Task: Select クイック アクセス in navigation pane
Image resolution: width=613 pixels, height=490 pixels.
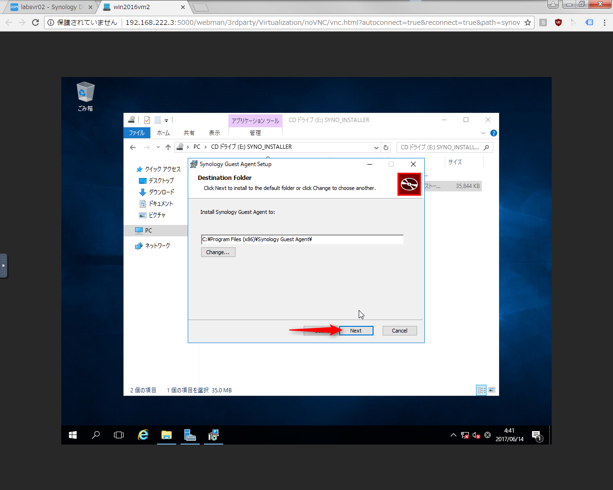Action: tap(159, 169)
